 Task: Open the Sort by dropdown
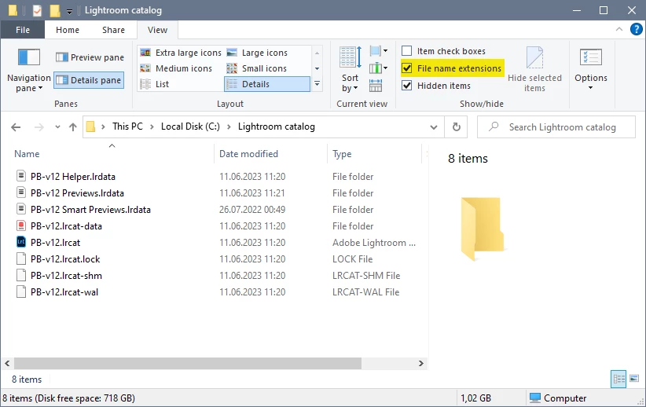351,70
